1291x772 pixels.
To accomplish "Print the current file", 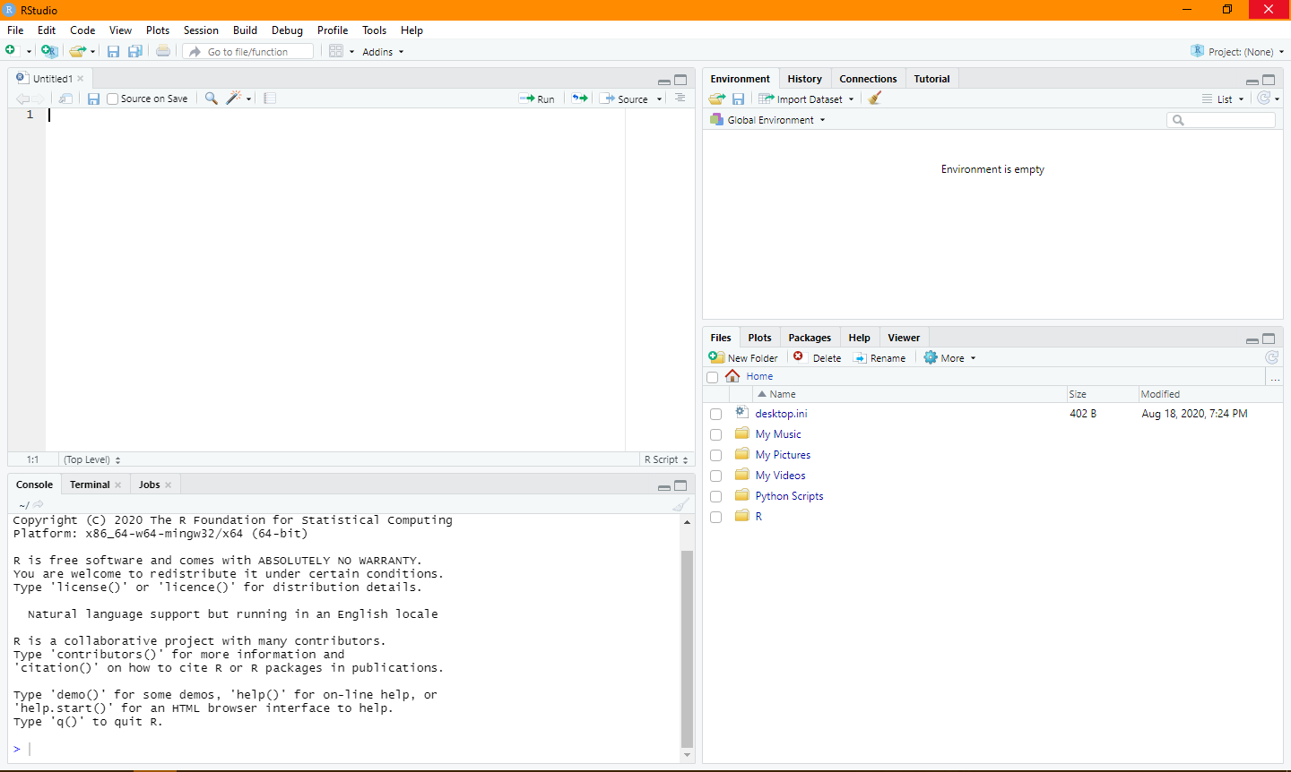I will (163, 51).
